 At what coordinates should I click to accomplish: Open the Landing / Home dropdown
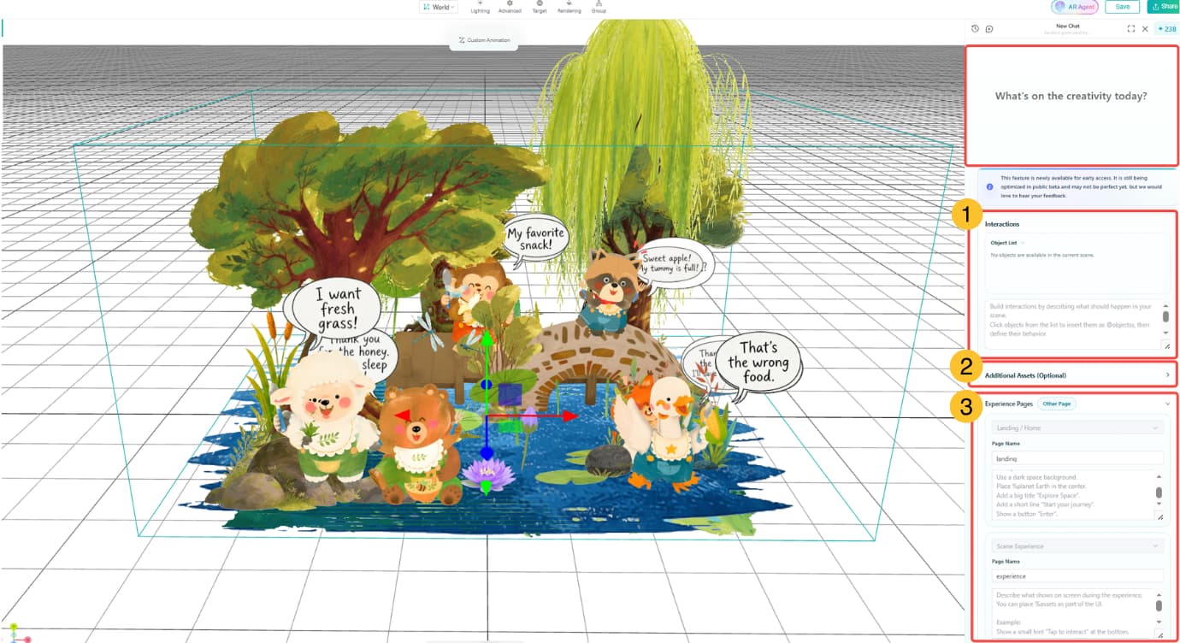coord(1077,428)
